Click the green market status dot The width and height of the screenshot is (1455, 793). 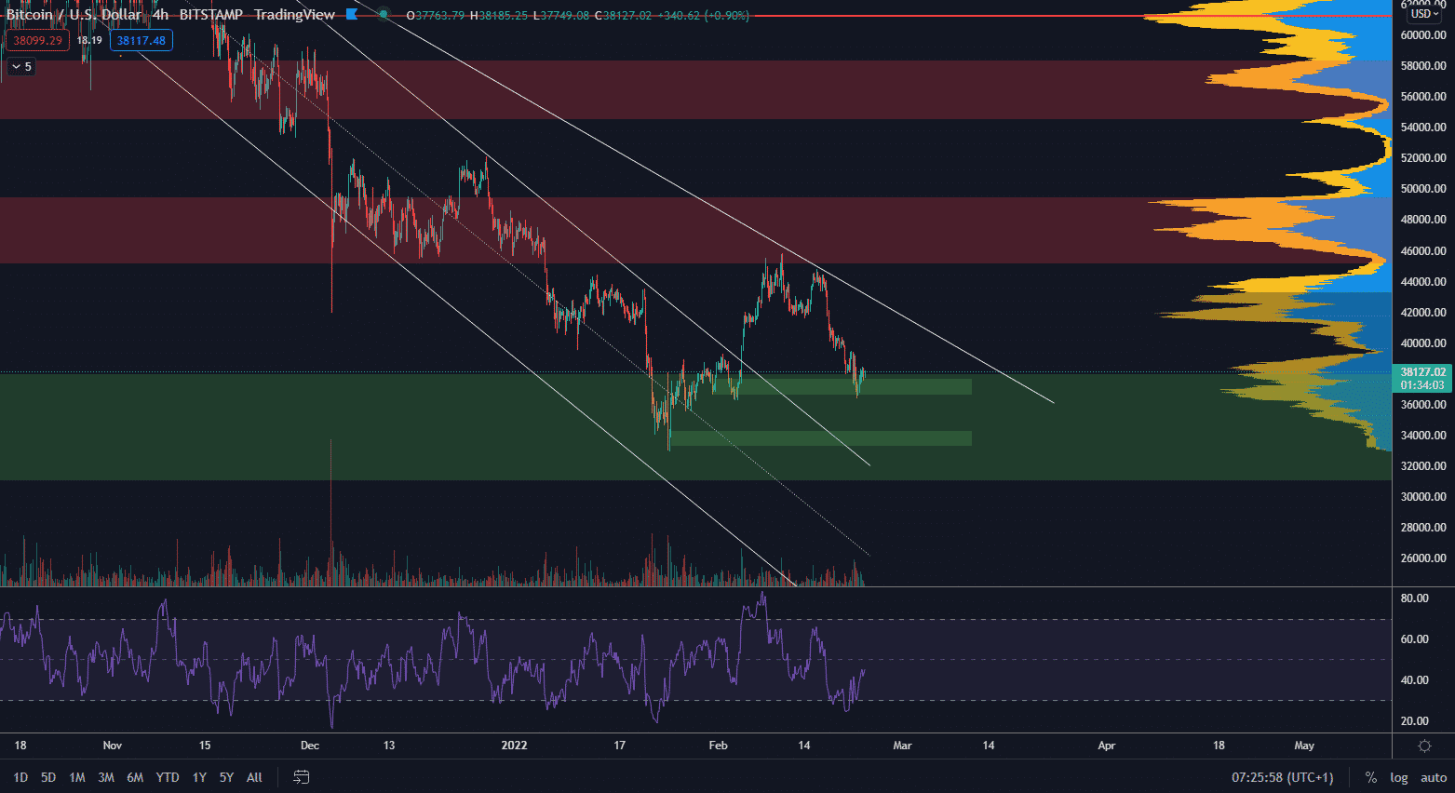click(x=383, y=15)
